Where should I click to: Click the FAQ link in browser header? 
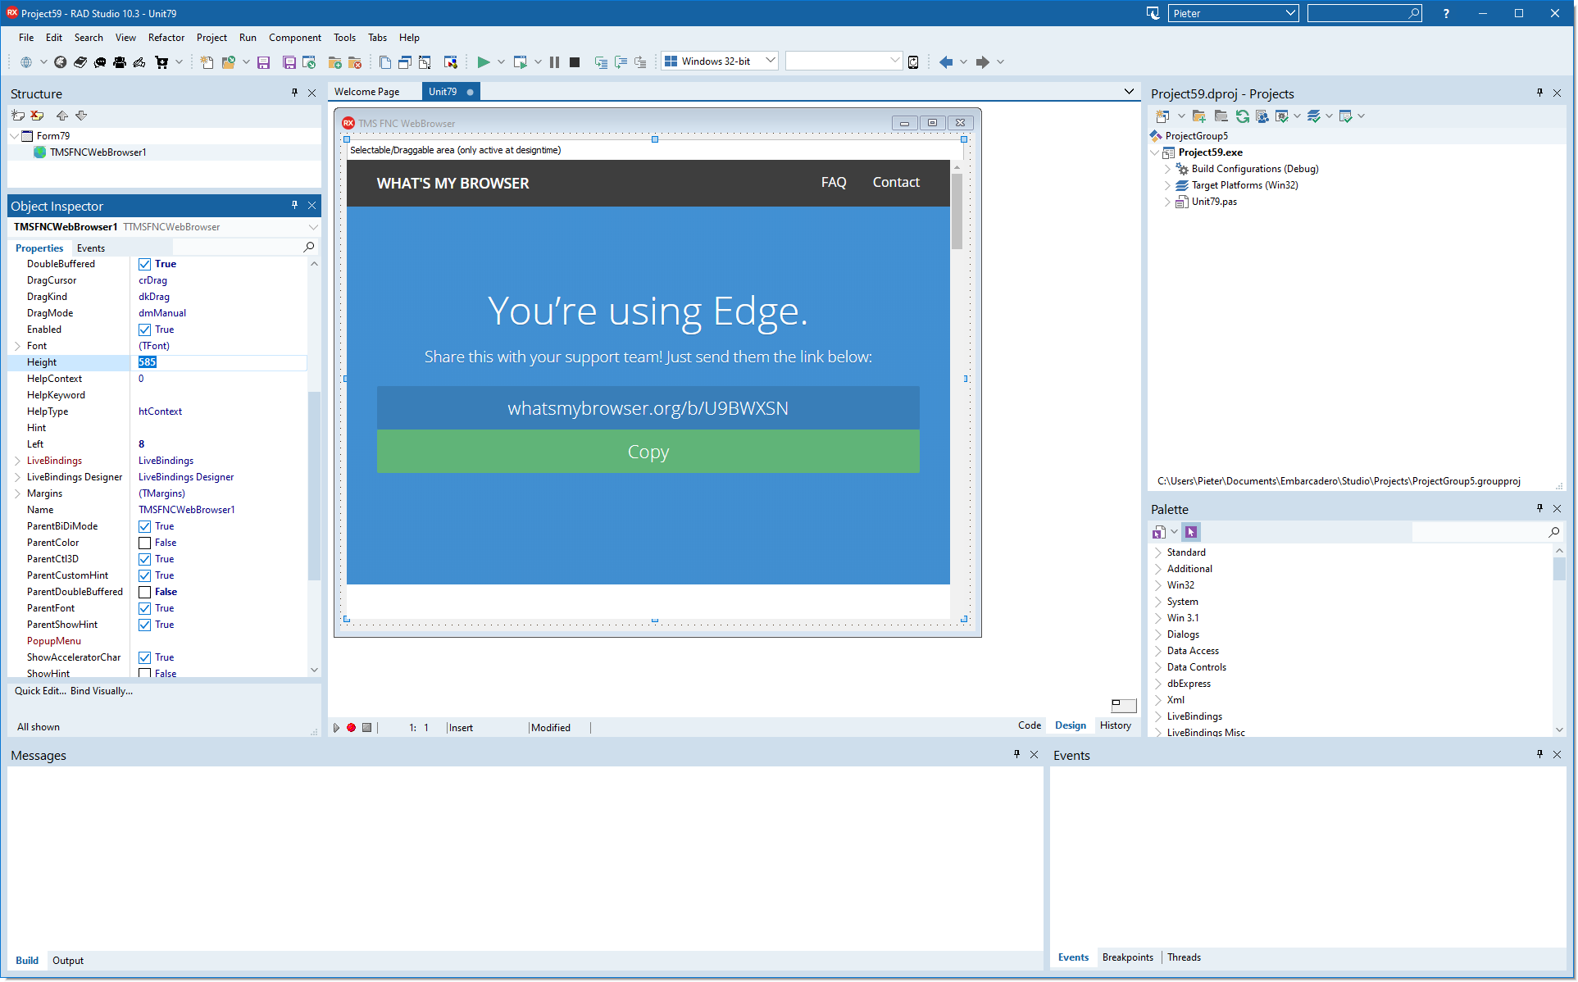834,182
